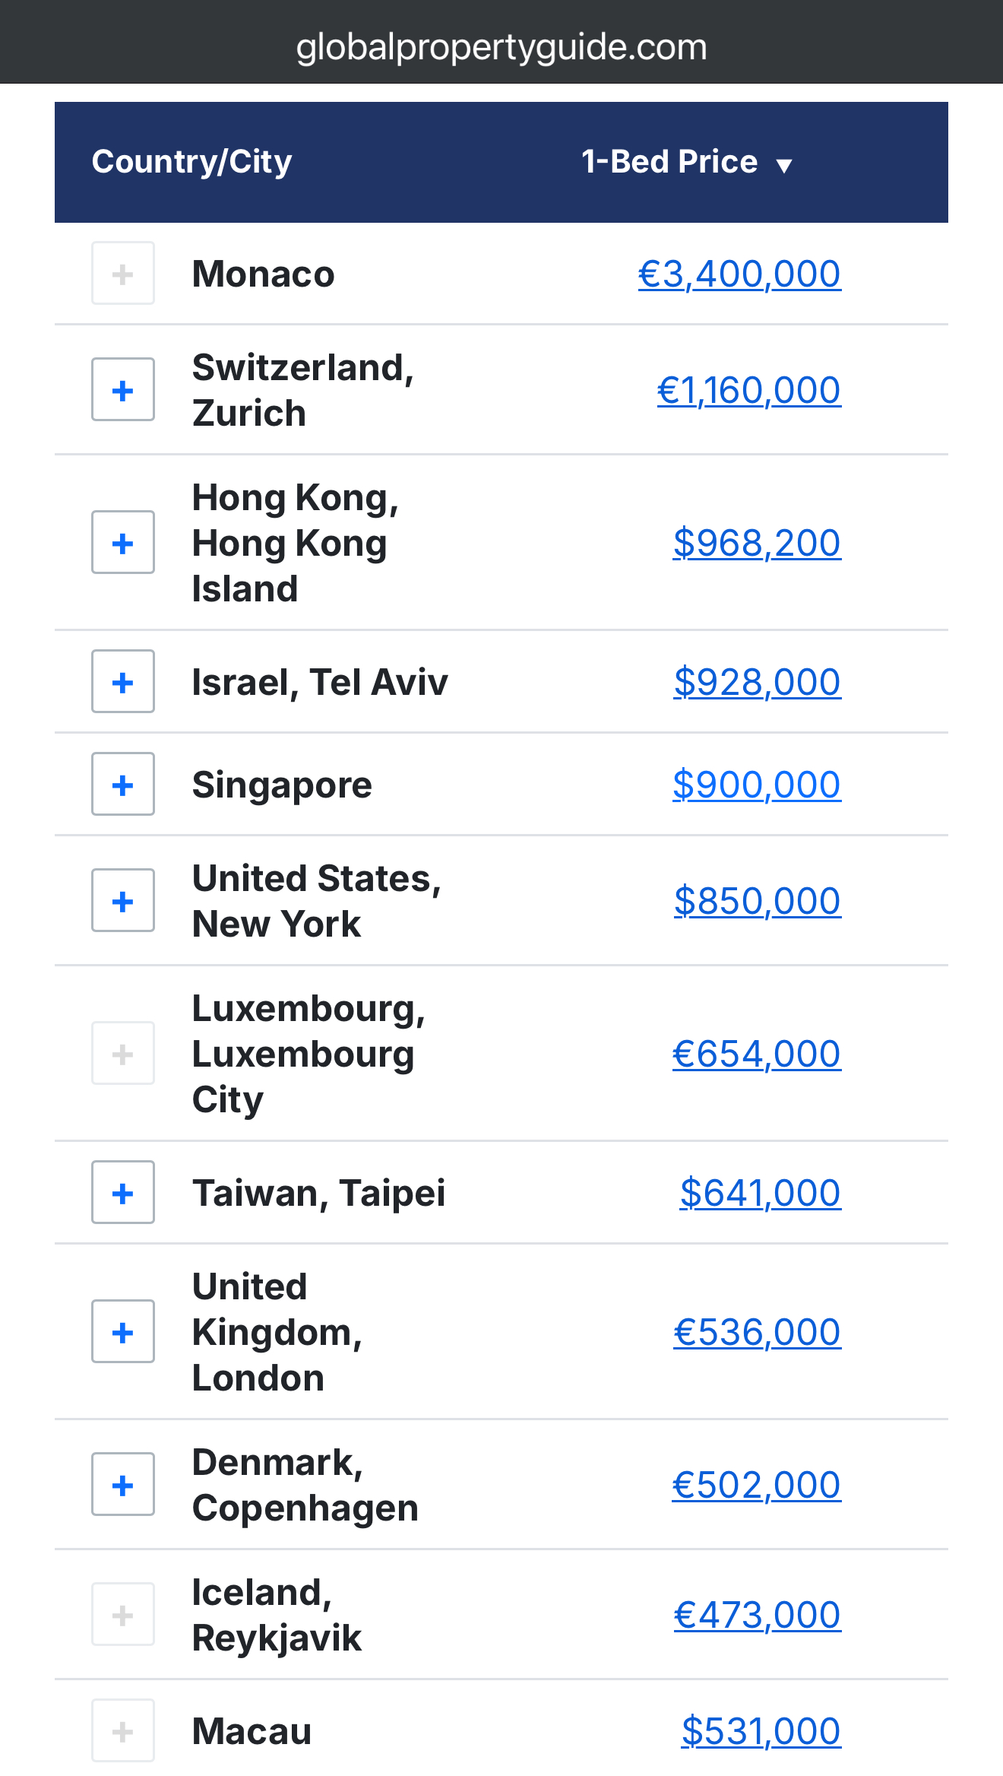Viewport: 1003px width, 1776px height.
Task: Click greyed plus icon beside Macau
Action: coord(123,1731)
